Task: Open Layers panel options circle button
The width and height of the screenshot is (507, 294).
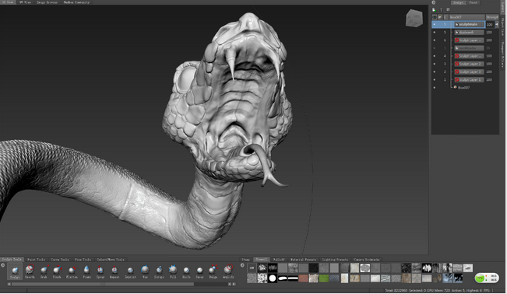Action: (x=434, y=2)
